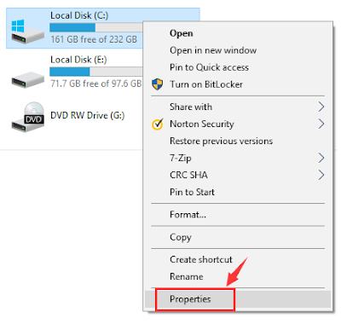Select the Local Disk (E:) drive icon
Screen dimensions: 341x324
point(27,79)
